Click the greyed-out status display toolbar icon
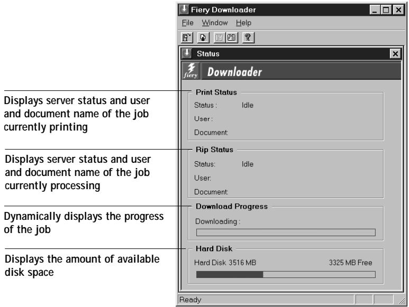Viewport: 409px width, 307px height. pos(220,38)
